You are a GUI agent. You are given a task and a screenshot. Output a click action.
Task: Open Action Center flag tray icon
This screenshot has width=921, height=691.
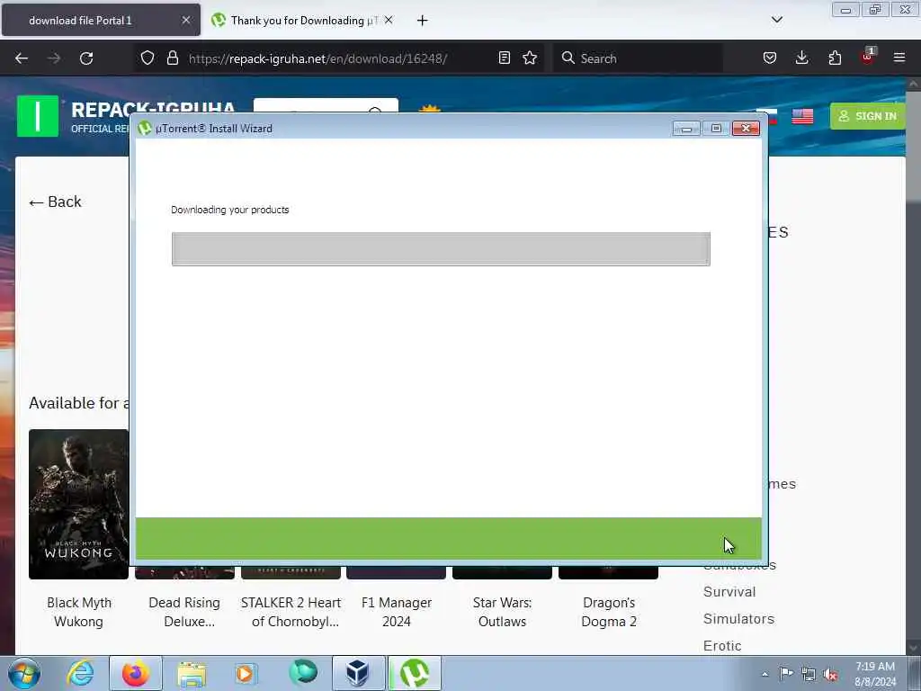[x=786, y=673]
